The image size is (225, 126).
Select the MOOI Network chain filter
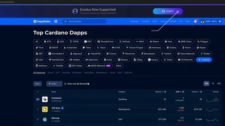click(x=99, y=66)
